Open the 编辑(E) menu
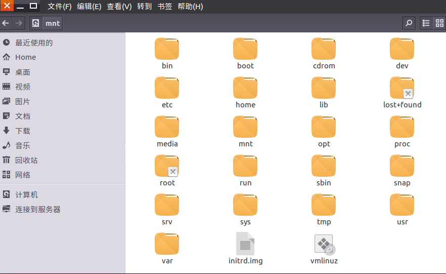 click(89, 6)
